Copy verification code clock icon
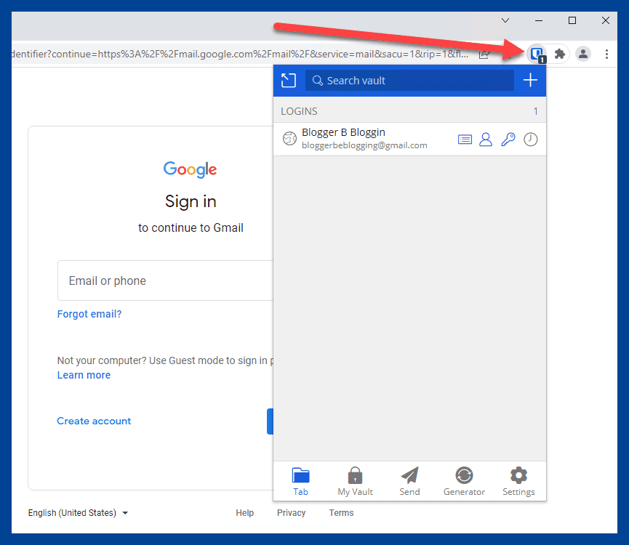Screen dimensions: 629x545 coord(530,140)
